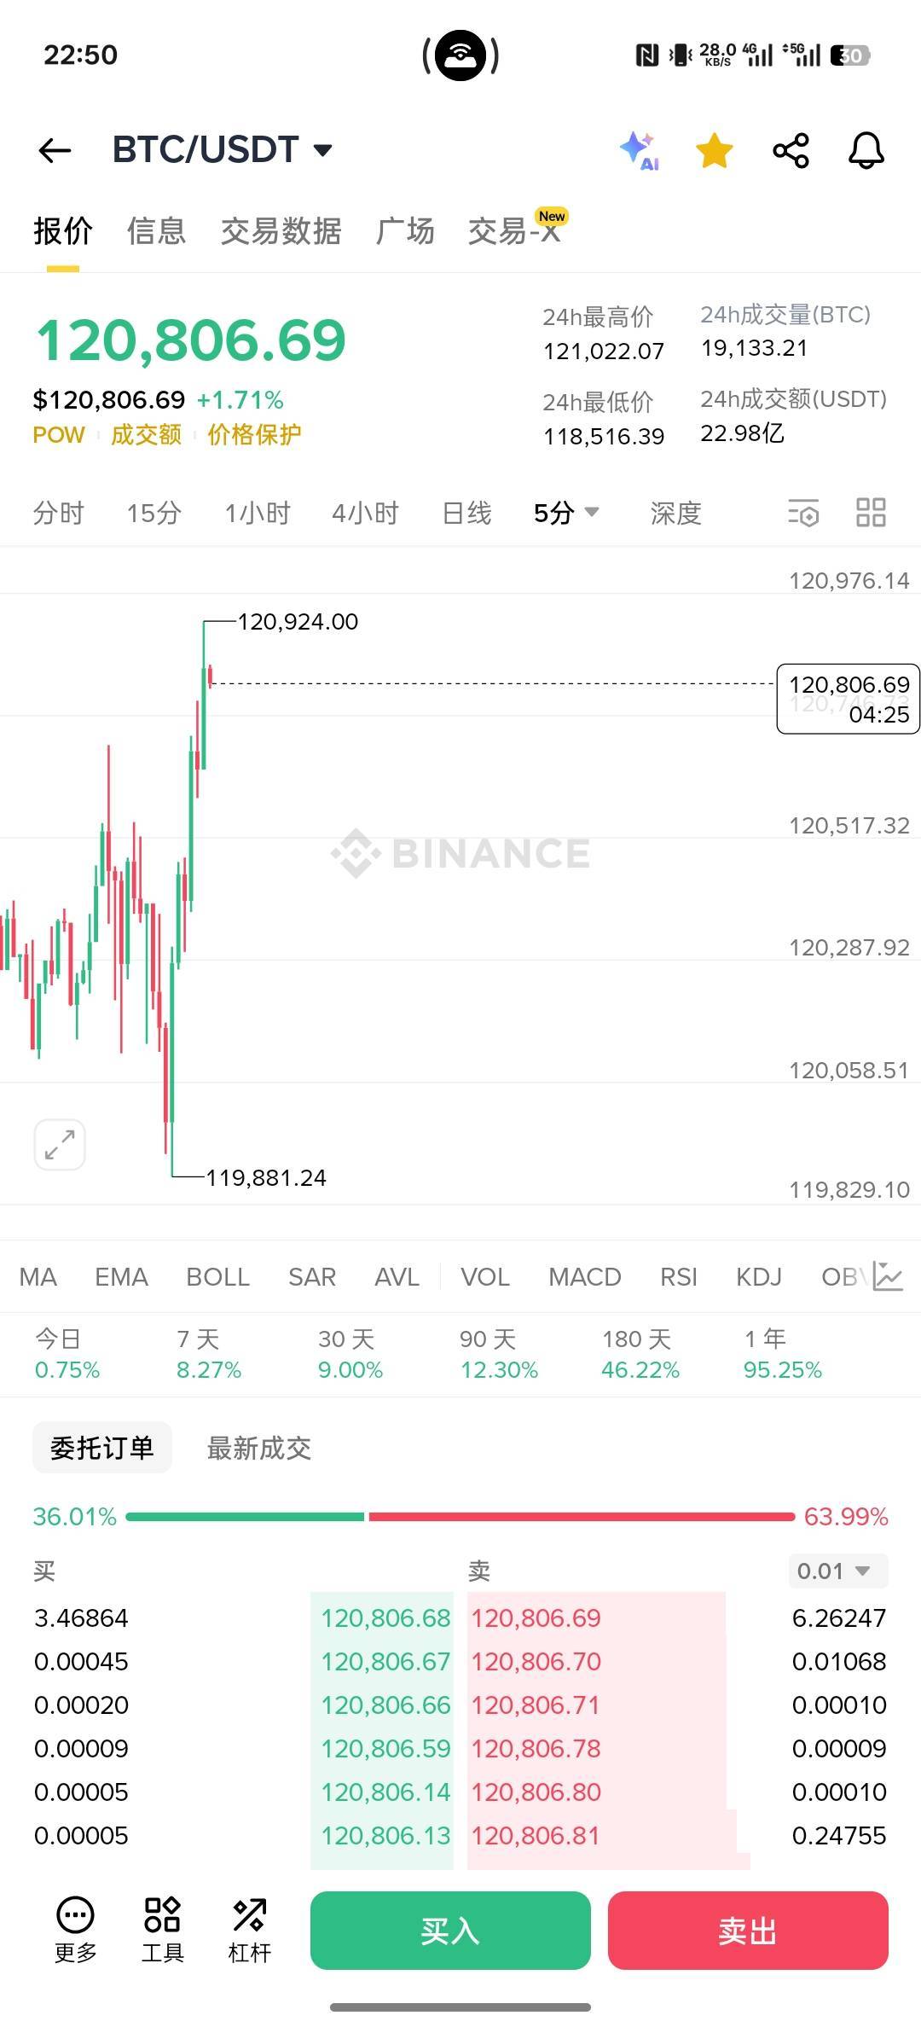Toggle the favorite star for BTC/USDT

click(714, 151)
